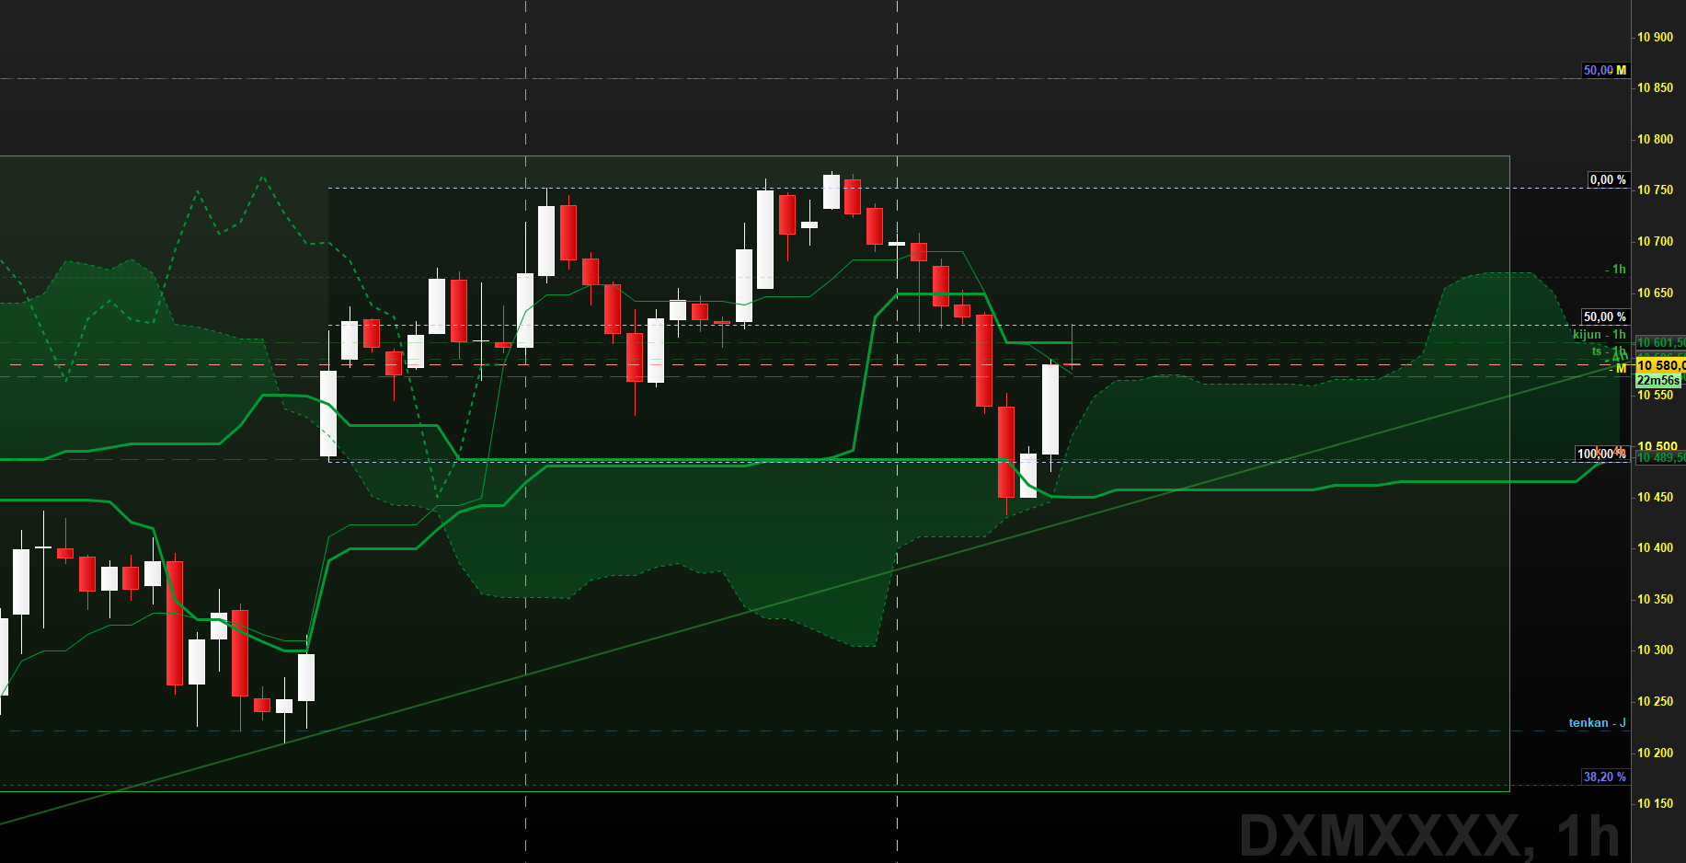Click the green 10 489,50 price tag

pos(1660,458)
